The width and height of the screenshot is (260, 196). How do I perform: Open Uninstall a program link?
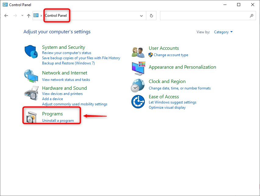[x=58, y=121]
